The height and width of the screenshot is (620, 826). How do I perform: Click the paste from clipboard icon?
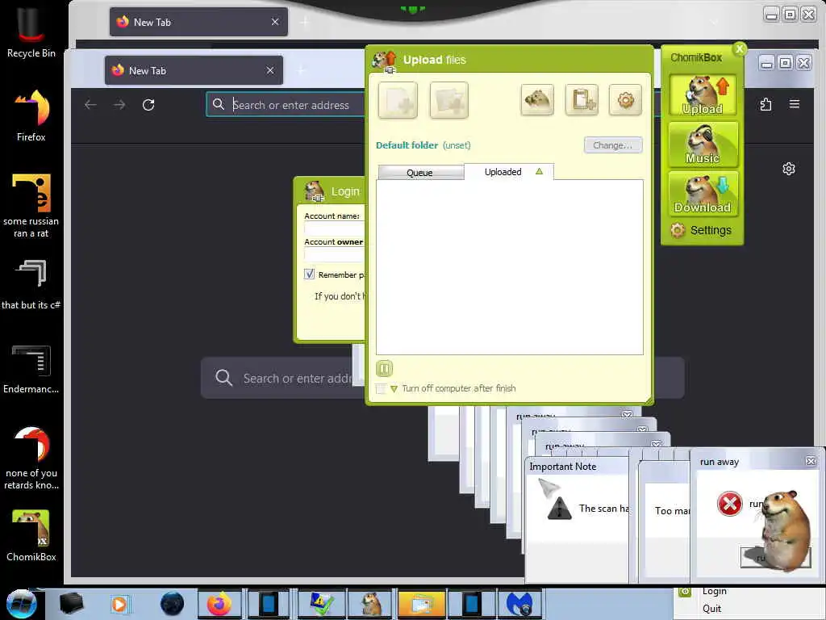pos(582,99)
